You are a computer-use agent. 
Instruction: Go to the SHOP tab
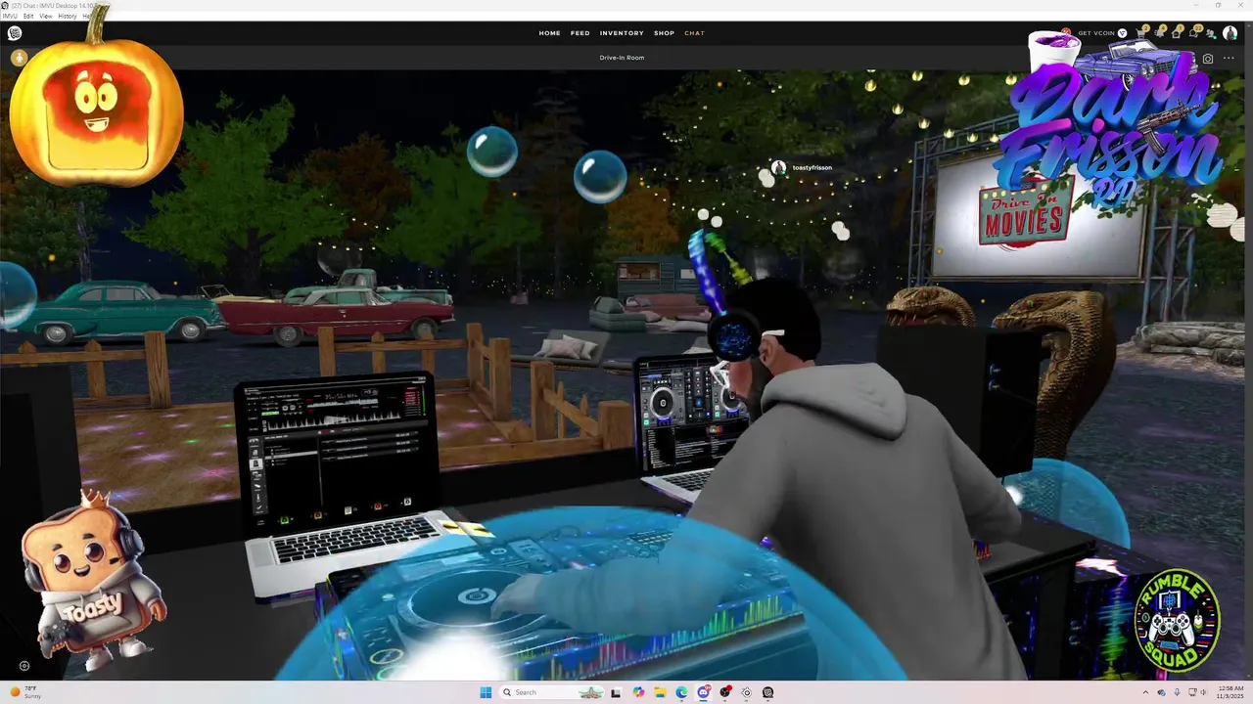pos(664,33)
